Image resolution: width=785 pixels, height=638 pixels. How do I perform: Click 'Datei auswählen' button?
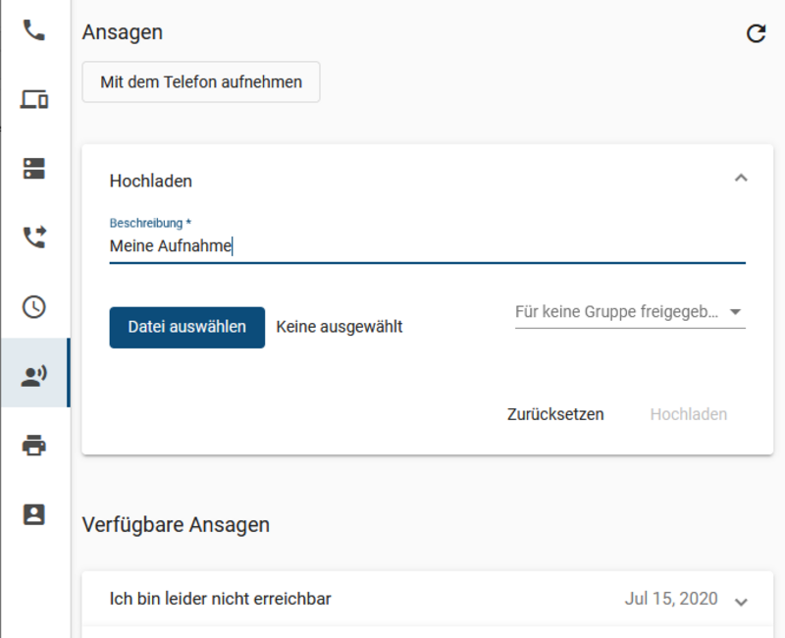coord(187,327)
